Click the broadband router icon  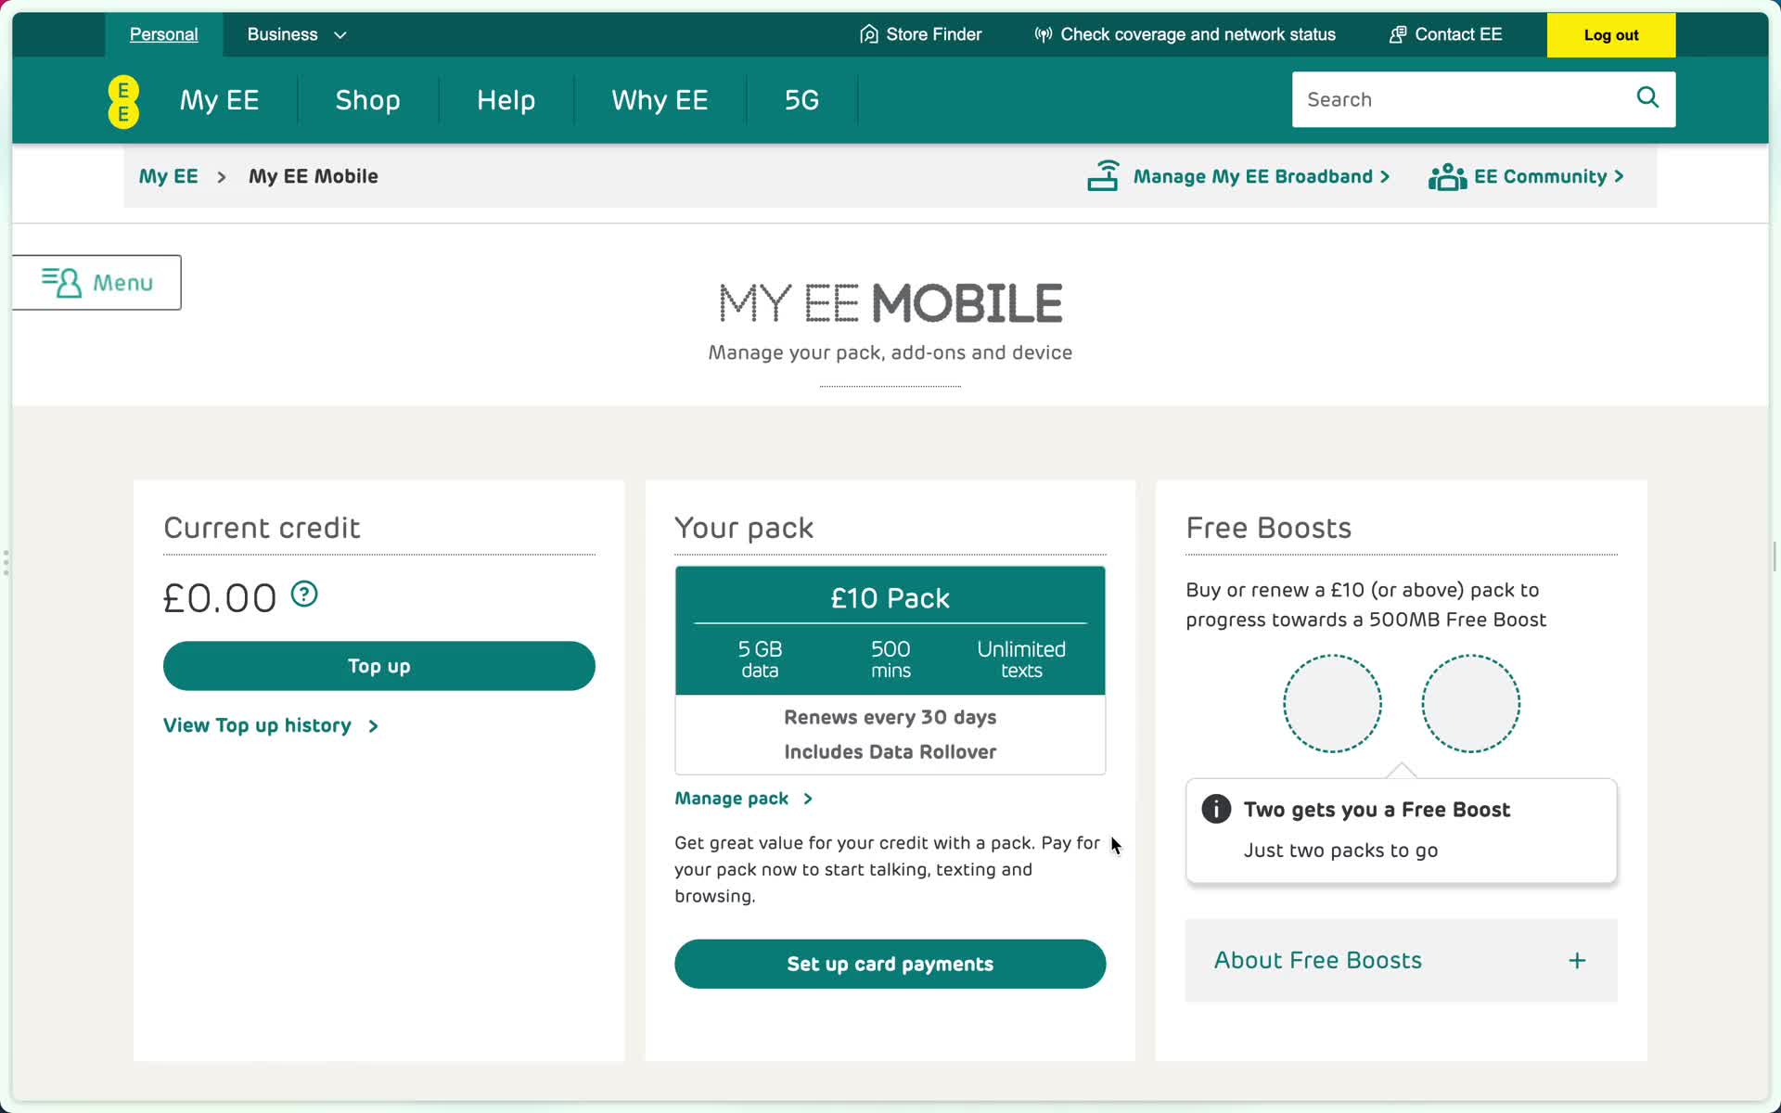tap(1103, 175)
